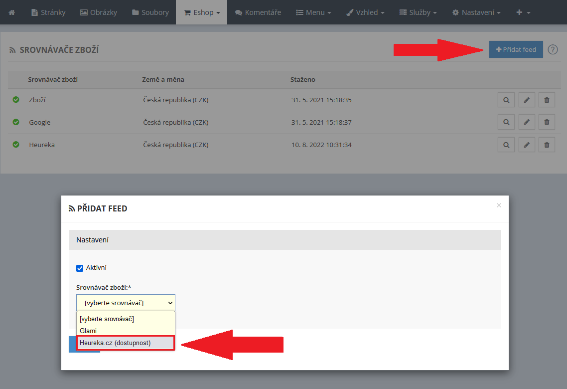The width and height of the screenshot is (567, 389).
Task: Uncheck the Aktivní checkbox
Action: coord(80,268)
